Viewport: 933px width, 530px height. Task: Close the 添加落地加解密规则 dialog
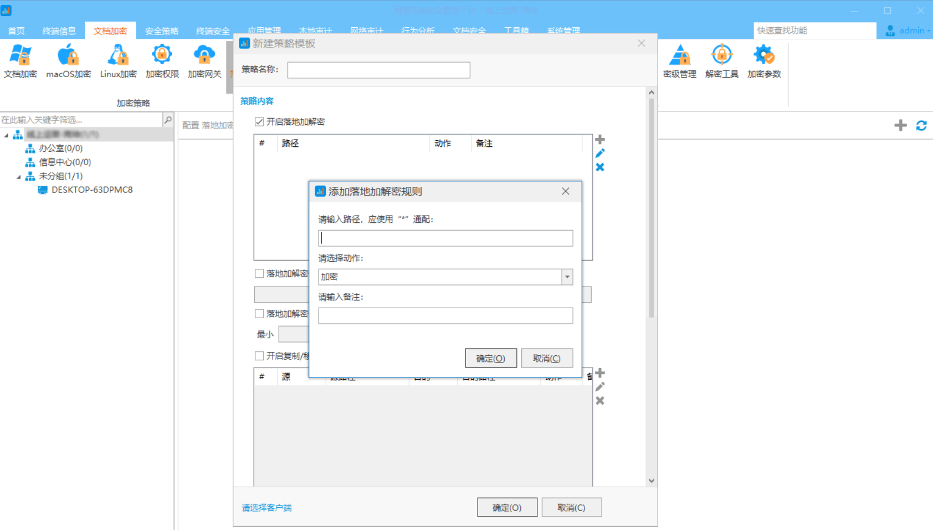pos(565,191)
